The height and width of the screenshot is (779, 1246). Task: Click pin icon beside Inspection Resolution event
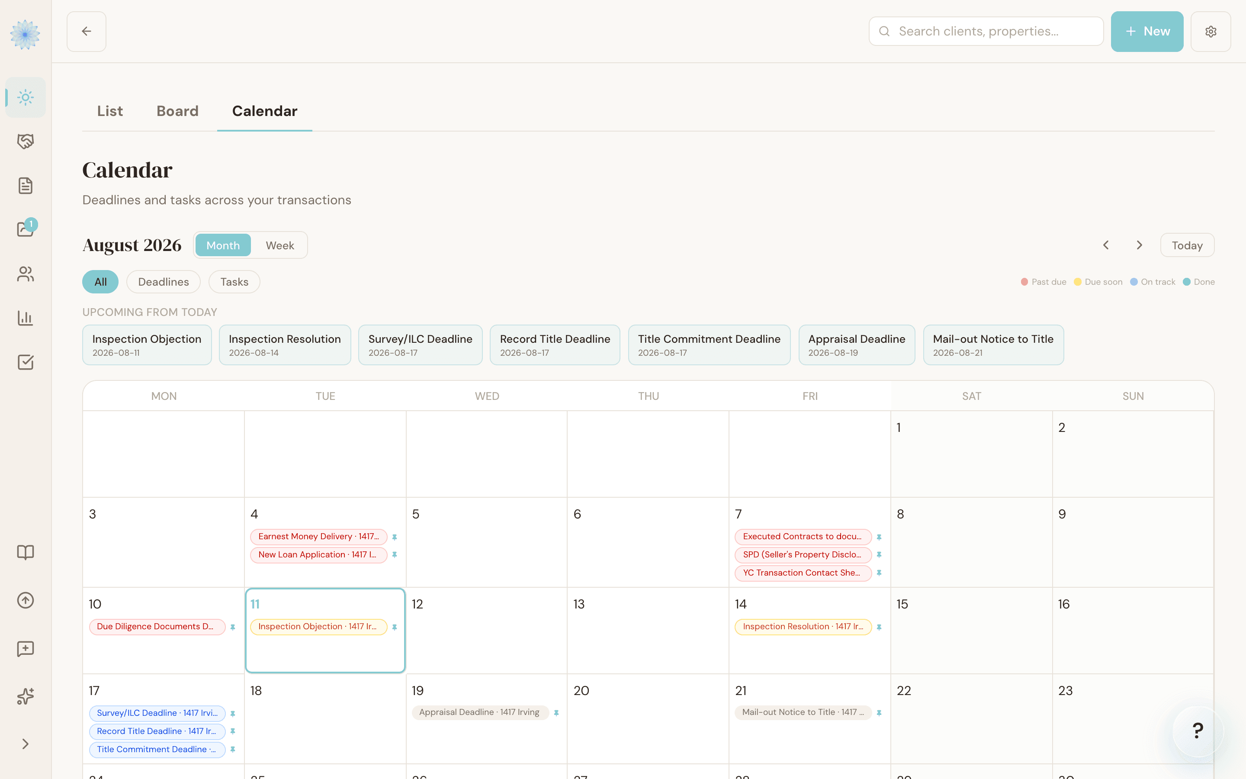pos(879,627)
